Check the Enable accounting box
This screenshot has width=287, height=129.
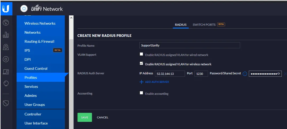tap(141, 93)
